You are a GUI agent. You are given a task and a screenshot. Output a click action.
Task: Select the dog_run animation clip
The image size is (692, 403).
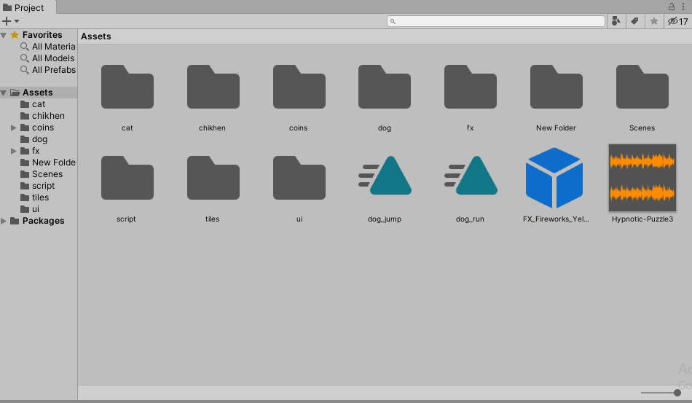tap(471, 175)
